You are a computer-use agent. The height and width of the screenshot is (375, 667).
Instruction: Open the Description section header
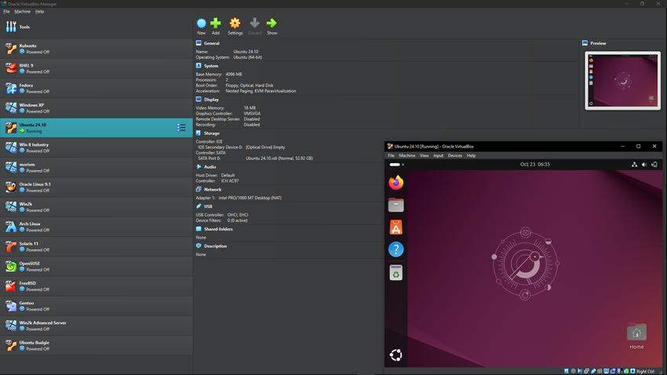pyautogui.click(x=215, y=246)
